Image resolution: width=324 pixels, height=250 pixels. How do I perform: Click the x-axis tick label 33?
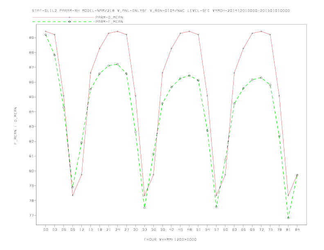pyautogui.click(x=144, y=230)
